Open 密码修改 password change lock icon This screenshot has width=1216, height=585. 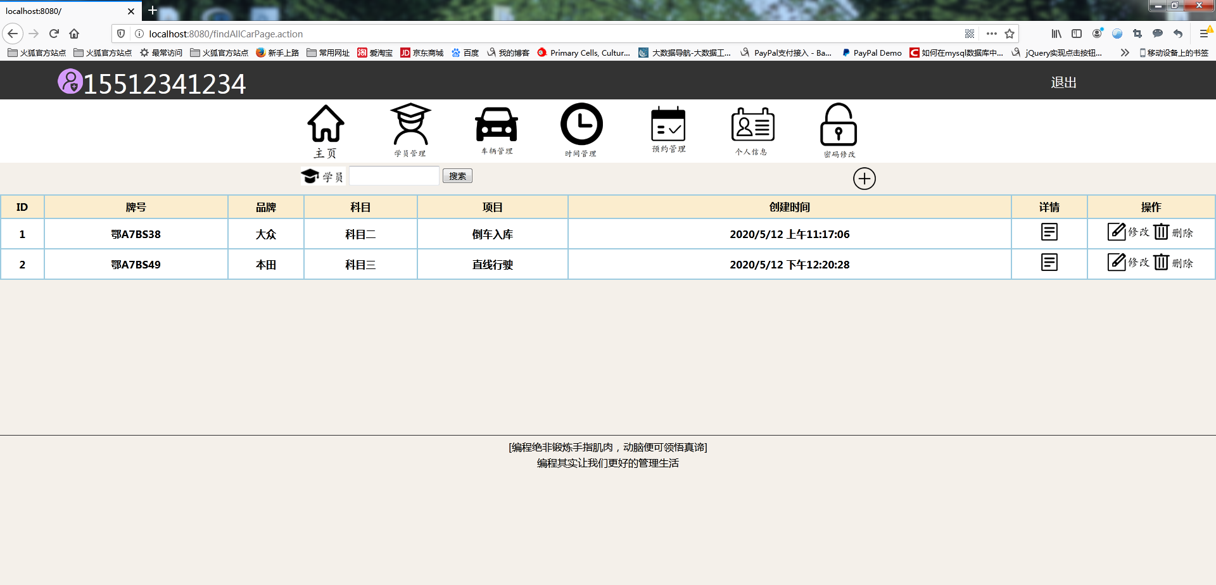tap(839, 127)
